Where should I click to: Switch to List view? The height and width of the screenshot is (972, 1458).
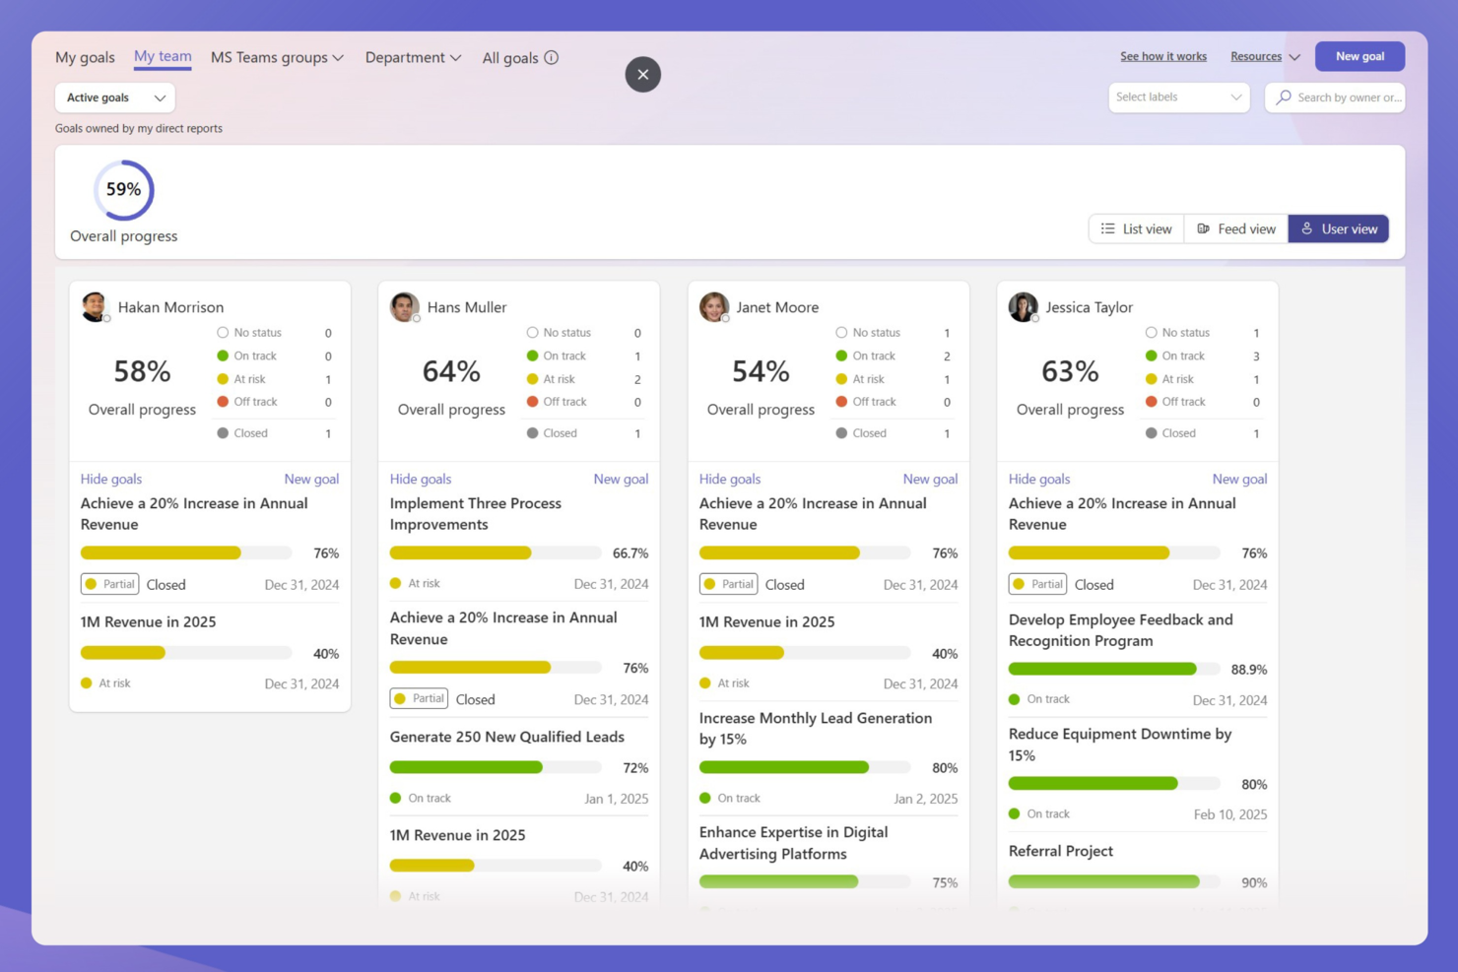[x=1135, y=228]
